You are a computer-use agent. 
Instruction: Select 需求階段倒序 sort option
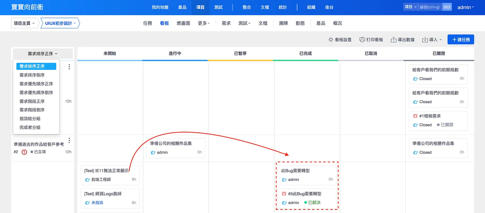tap(36, 110)
